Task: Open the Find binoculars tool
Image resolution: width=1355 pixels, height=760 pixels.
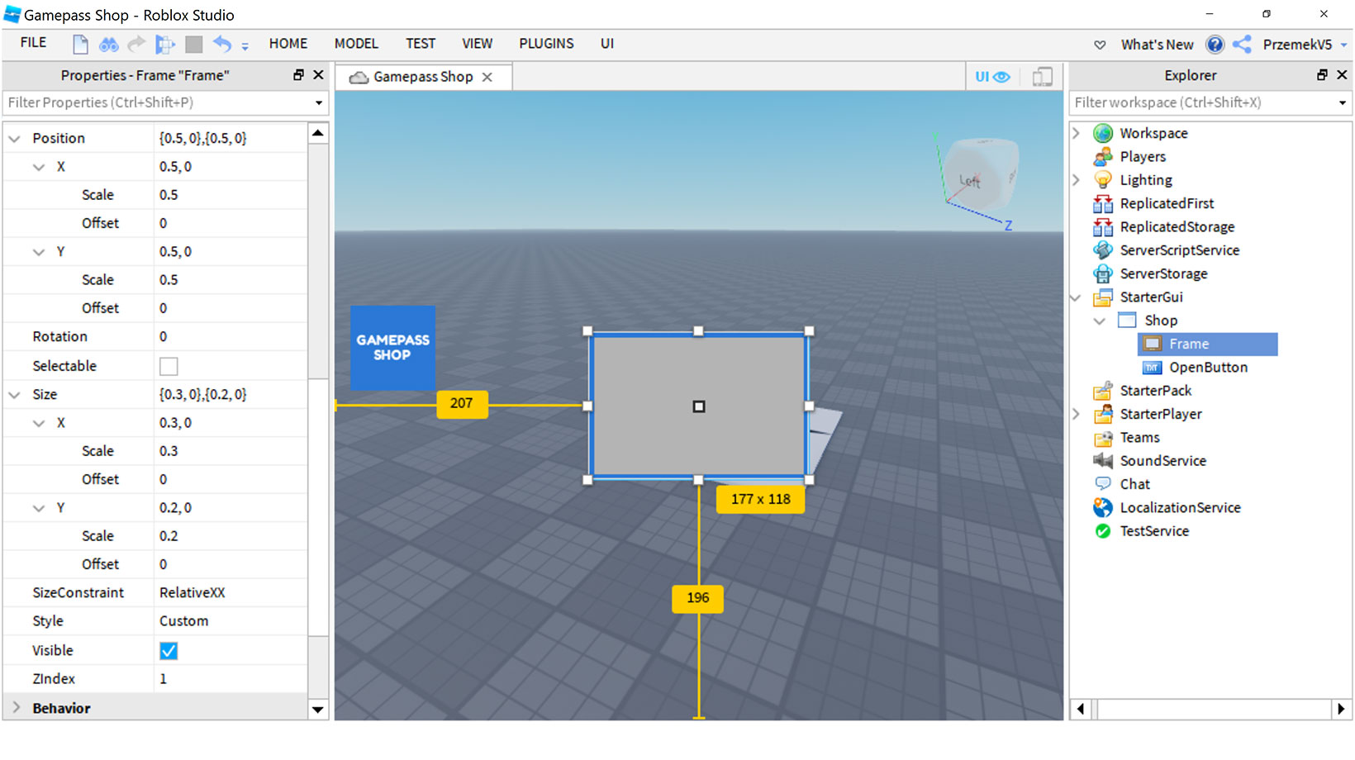Action: click(x=108, y=44)
